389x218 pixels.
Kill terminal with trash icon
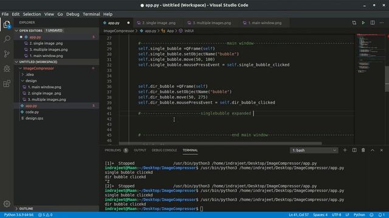[363, 150]
